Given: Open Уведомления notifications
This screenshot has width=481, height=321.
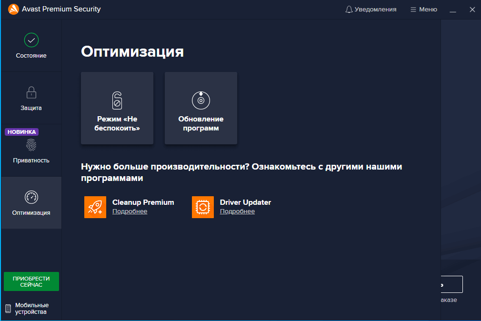Looking at the screenshot, I should (x=371, y=10).
